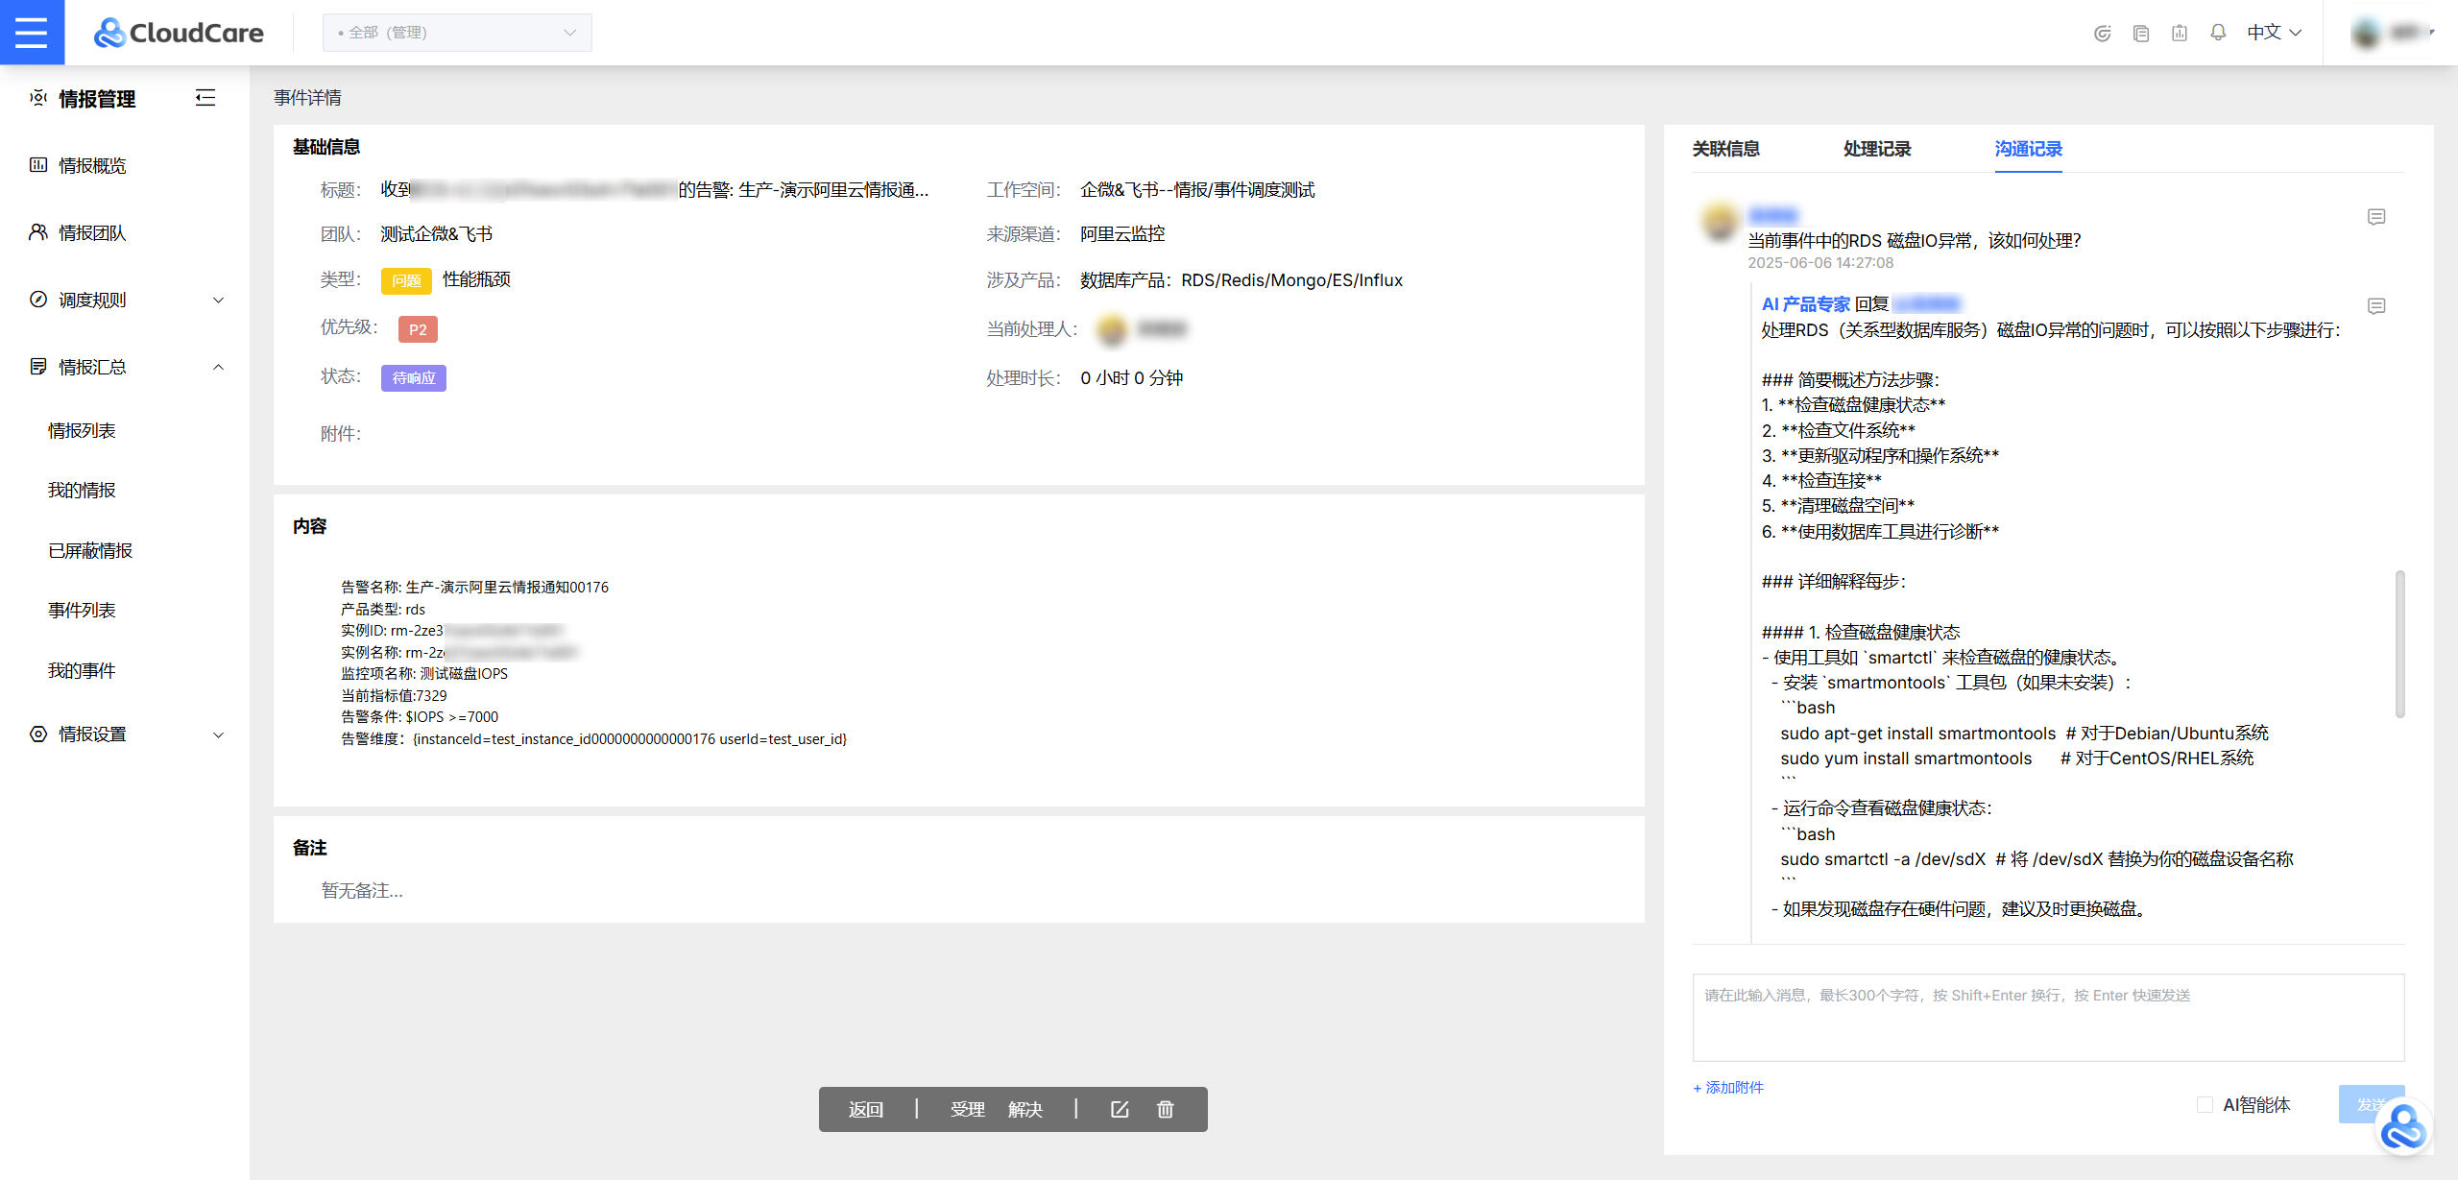Screen dimensions: 2458x1180
Task: Click the 测试企微&飞书 team value
Action: point(436,234)
